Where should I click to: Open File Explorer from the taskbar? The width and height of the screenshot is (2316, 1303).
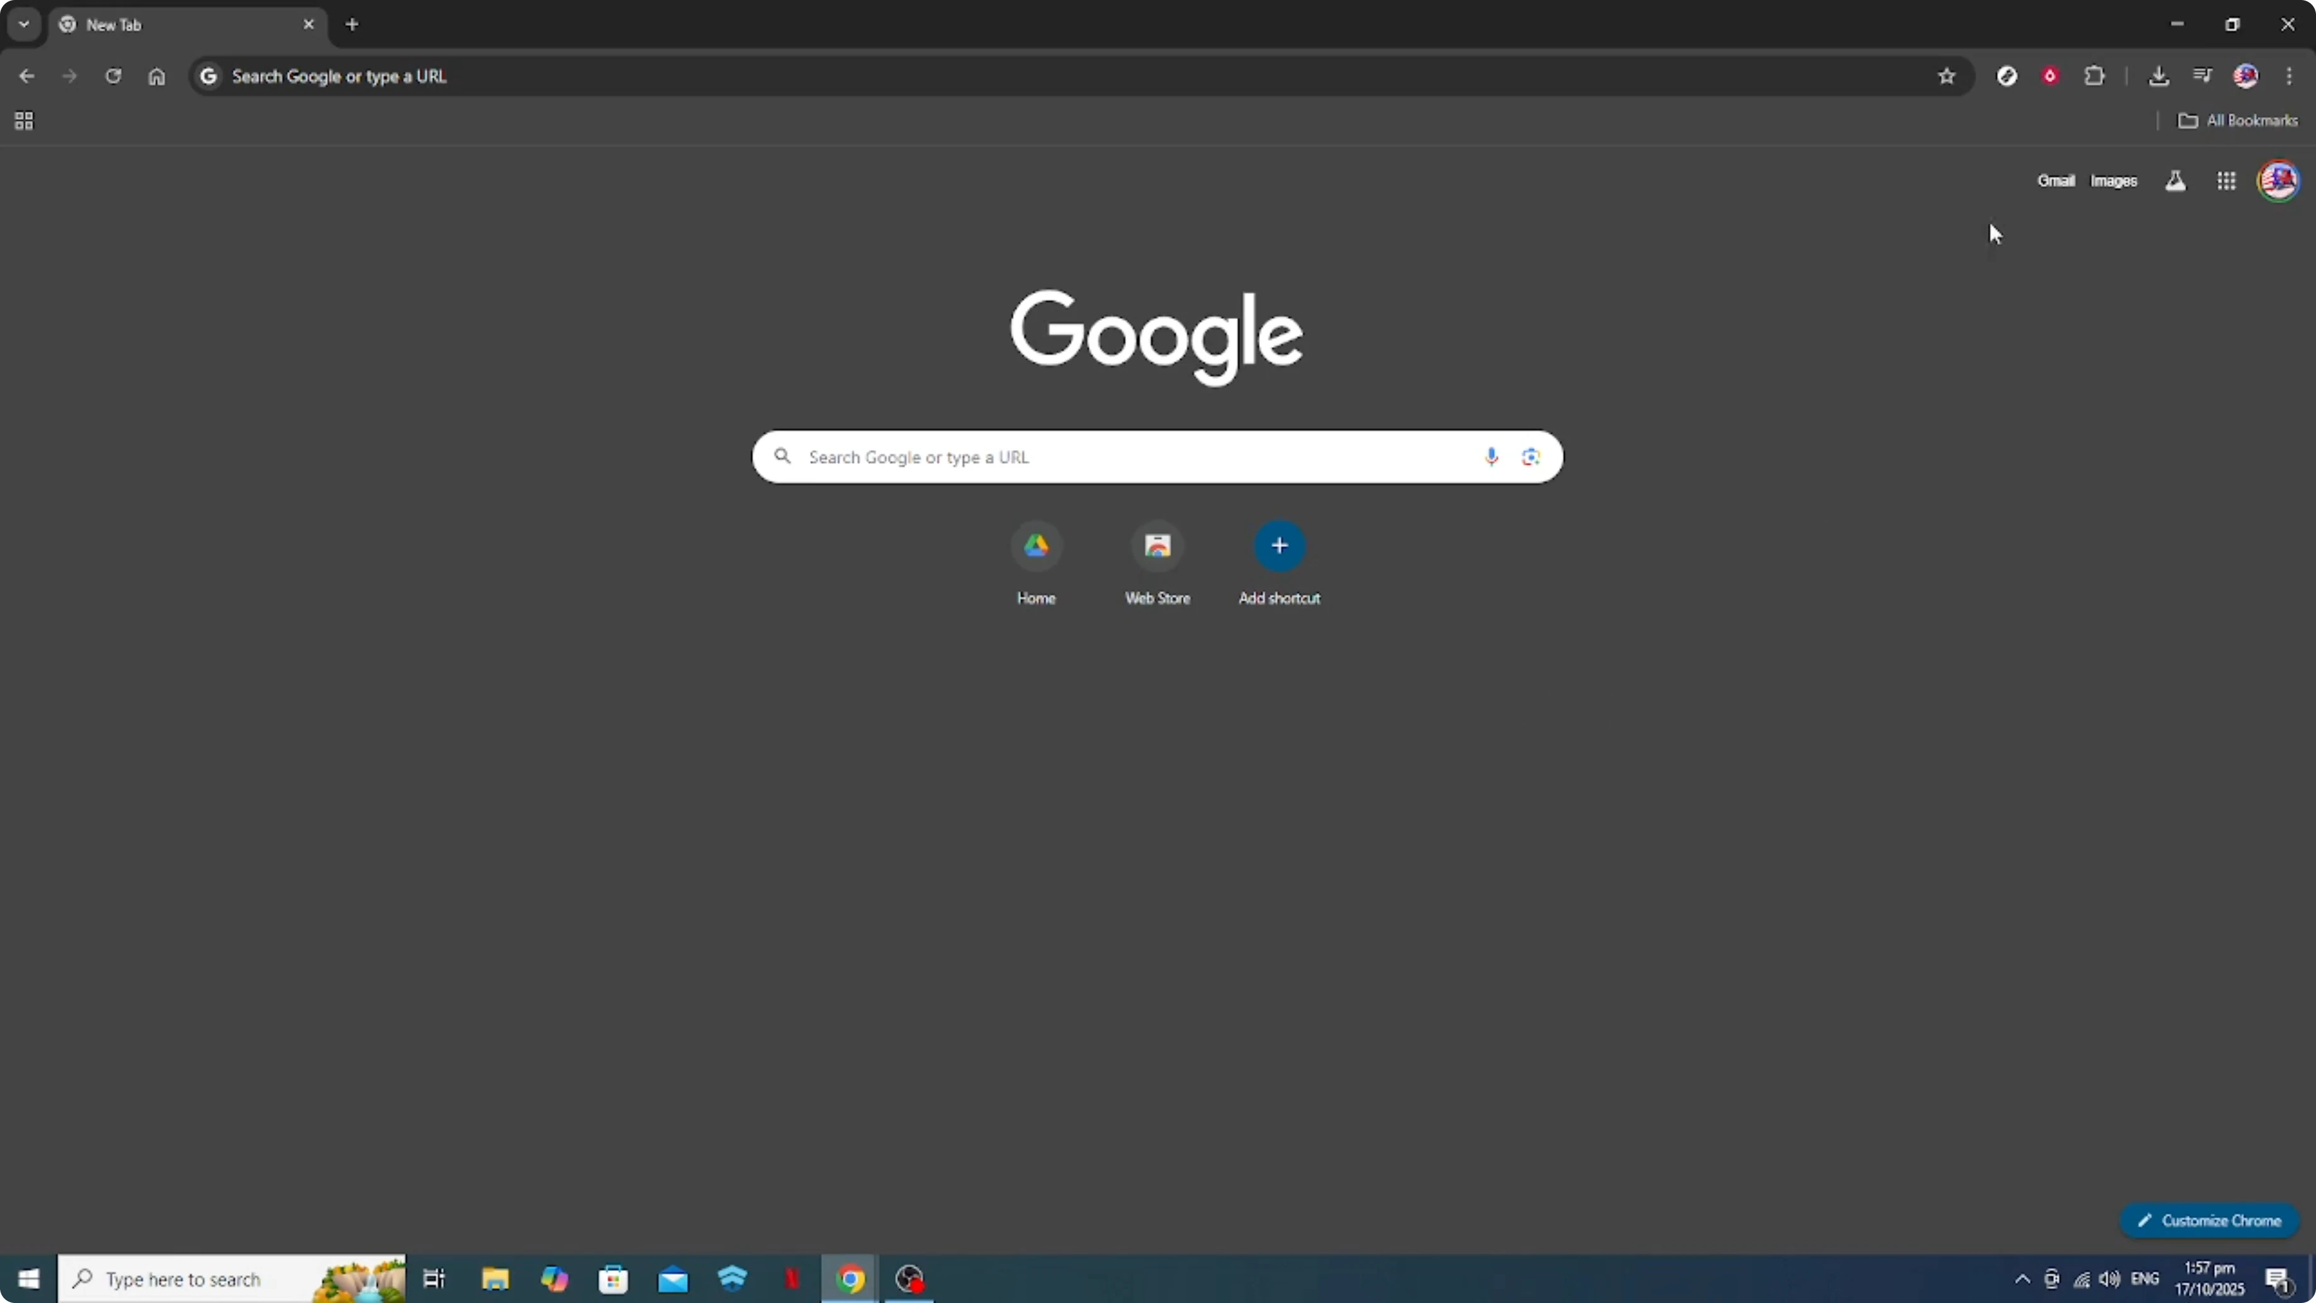(495, 1278)
